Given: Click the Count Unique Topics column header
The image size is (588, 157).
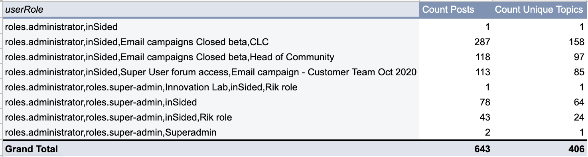Looking at the screenshot, I should click(539, 10).
